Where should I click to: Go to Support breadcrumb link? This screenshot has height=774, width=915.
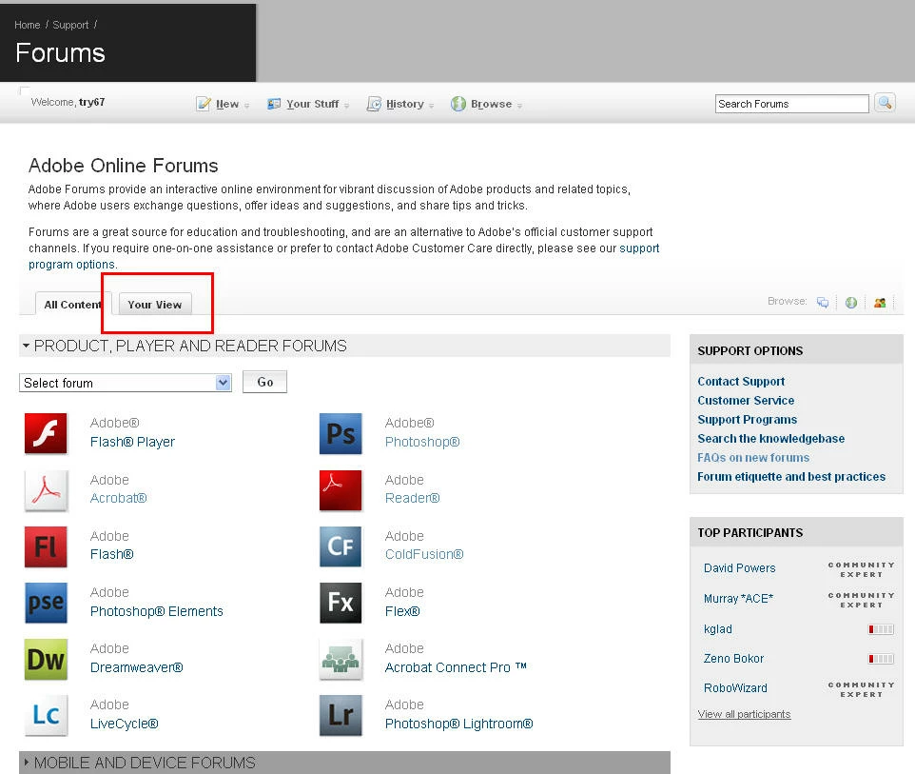70,25
